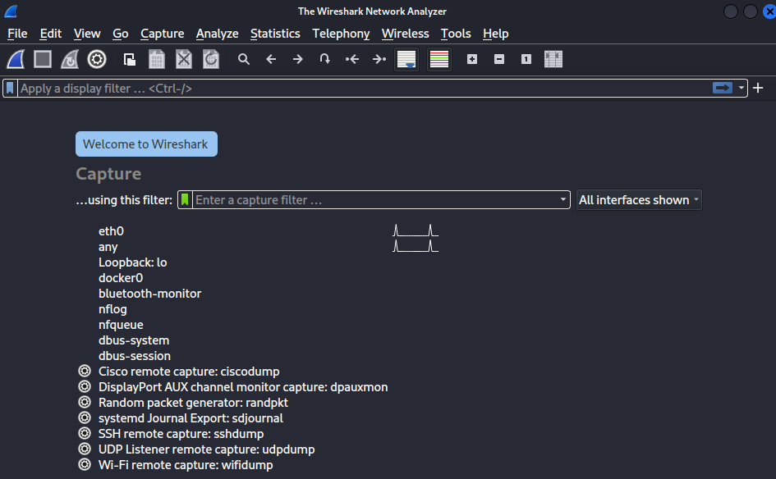This screenshot has height=479, width=776.
Task: Open udpdump capture settings gear
Action: pos(85,449)
